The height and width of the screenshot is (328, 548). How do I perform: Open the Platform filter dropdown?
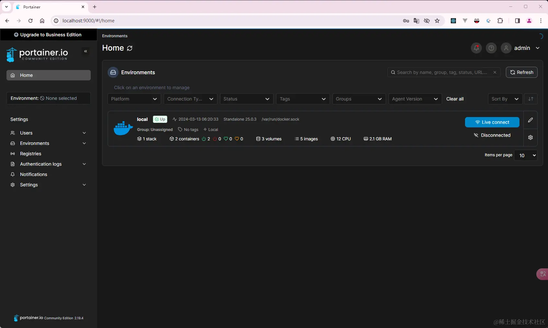[134, 99]
